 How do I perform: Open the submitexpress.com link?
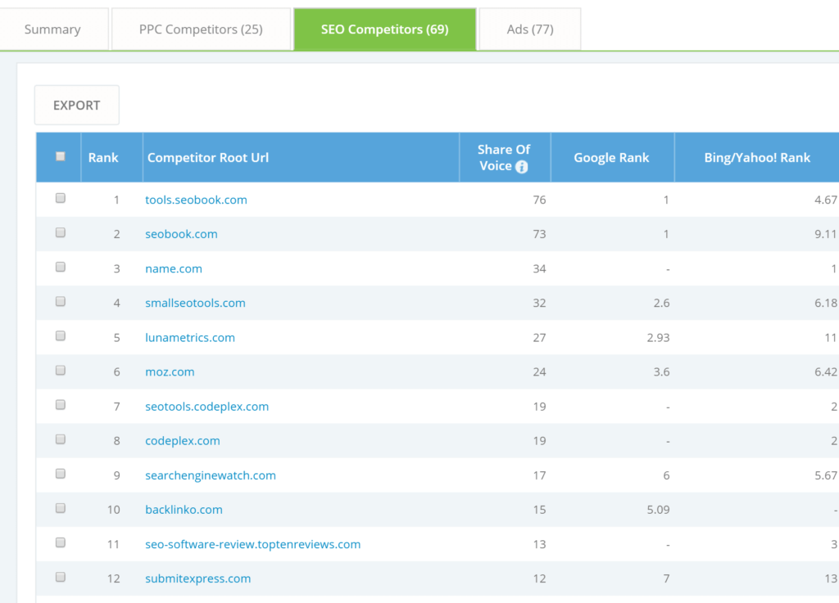[x=198, y=578]
